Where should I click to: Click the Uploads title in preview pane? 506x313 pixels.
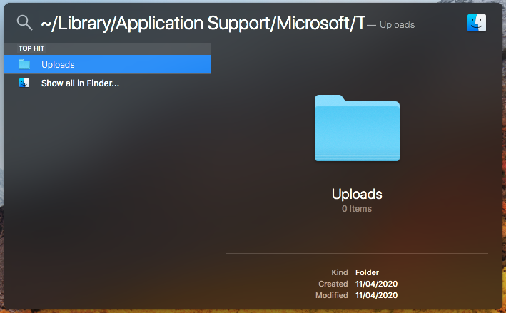tap(357, 194)
